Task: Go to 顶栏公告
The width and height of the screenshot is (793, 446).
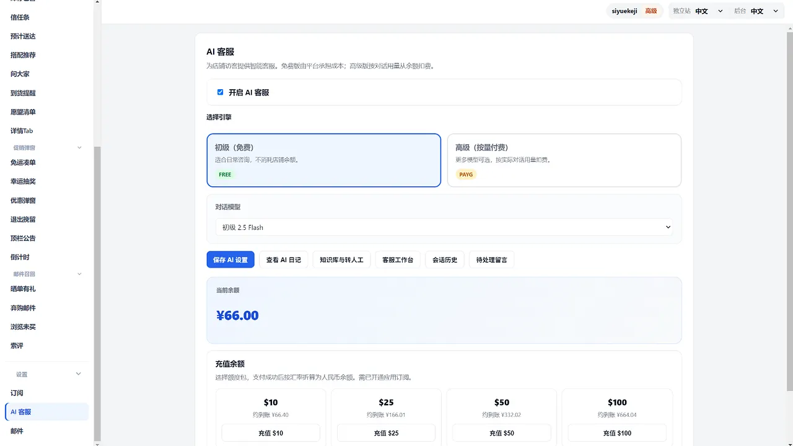Action: click(x=47, y=238)
